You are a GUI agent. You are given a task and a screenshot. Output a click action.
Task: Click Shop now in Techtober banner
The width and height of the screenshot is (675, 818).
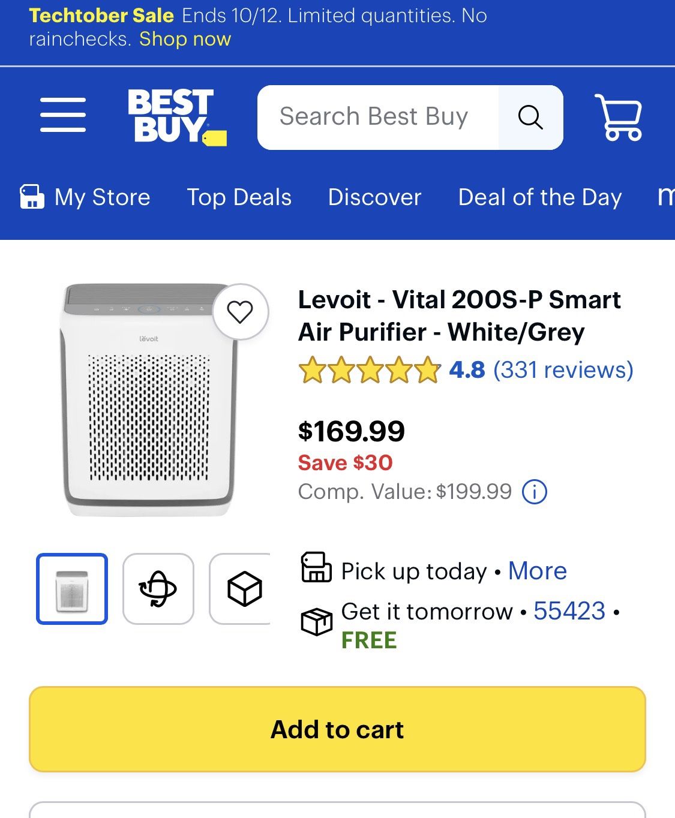185,39
